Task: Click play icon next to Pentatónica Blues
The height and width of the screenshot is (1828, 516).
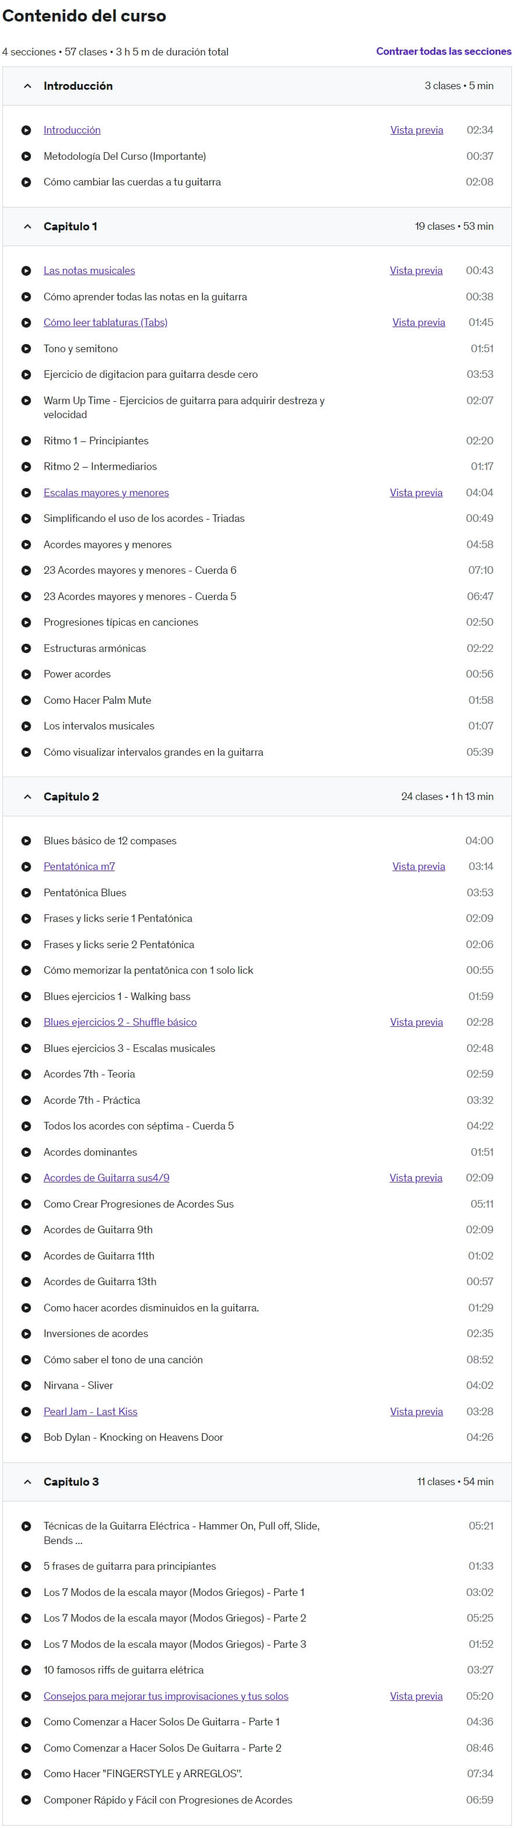Action: 26,893
